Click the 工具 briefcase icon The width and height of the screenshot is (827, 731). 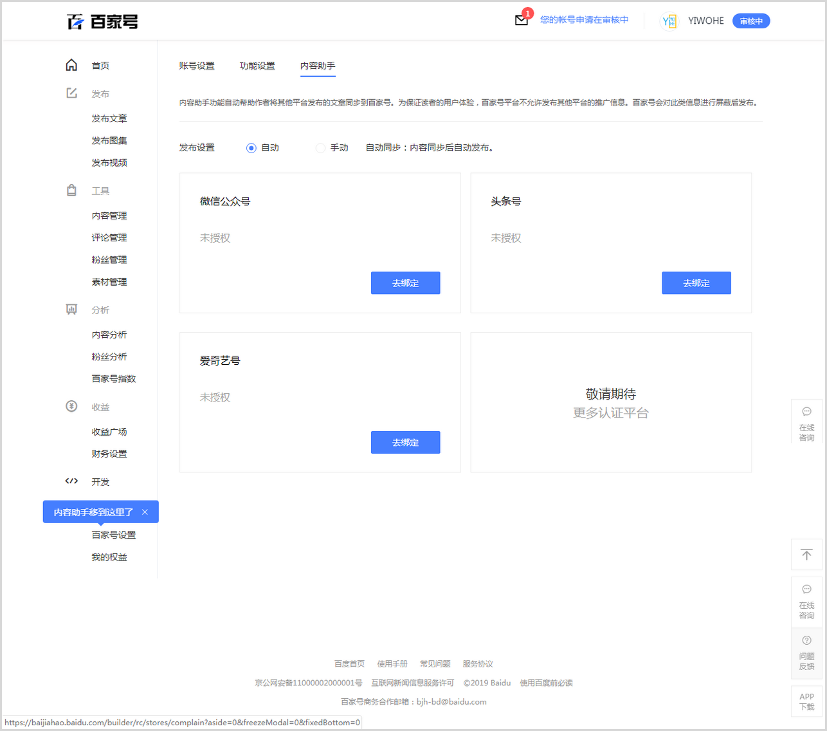point(71,190)
